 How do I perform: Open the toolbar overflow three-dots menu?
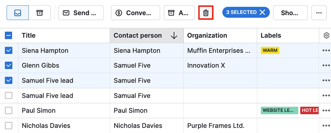click(319, 13)
